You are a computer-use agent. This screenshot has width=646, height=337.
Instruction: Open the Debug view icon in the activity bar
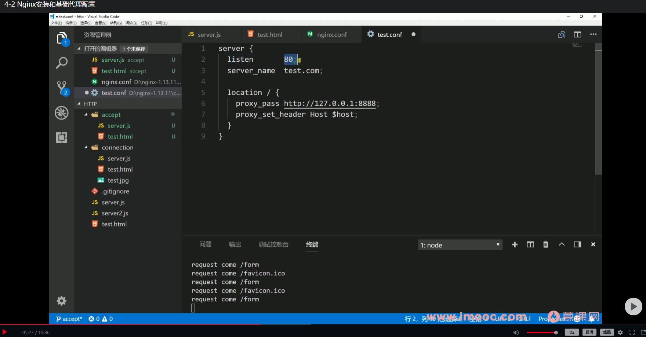[x=62, y=113]
